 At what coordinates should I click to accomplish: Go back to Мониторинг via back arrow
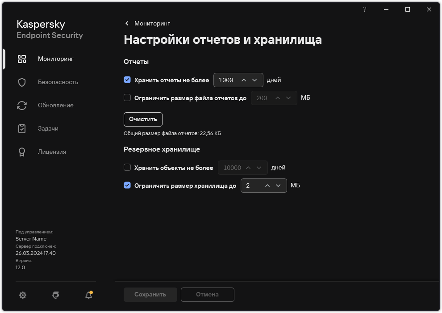point(127,23)
